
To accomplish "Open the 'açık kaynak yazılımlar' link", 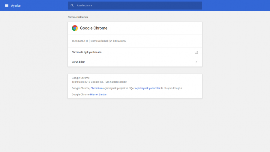I will (x=147, y=88).
